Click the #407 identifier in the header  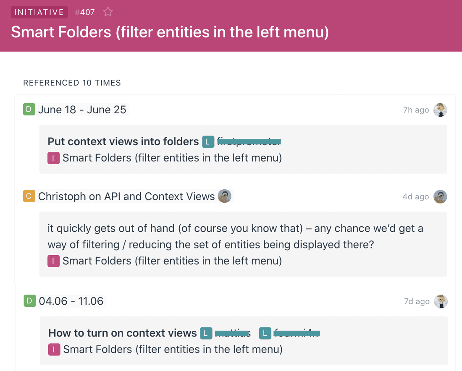click(x=85, y=12)
